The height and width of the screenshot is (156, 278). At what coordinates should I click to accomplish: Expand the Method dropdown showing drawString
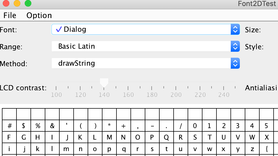pos(146,63)
